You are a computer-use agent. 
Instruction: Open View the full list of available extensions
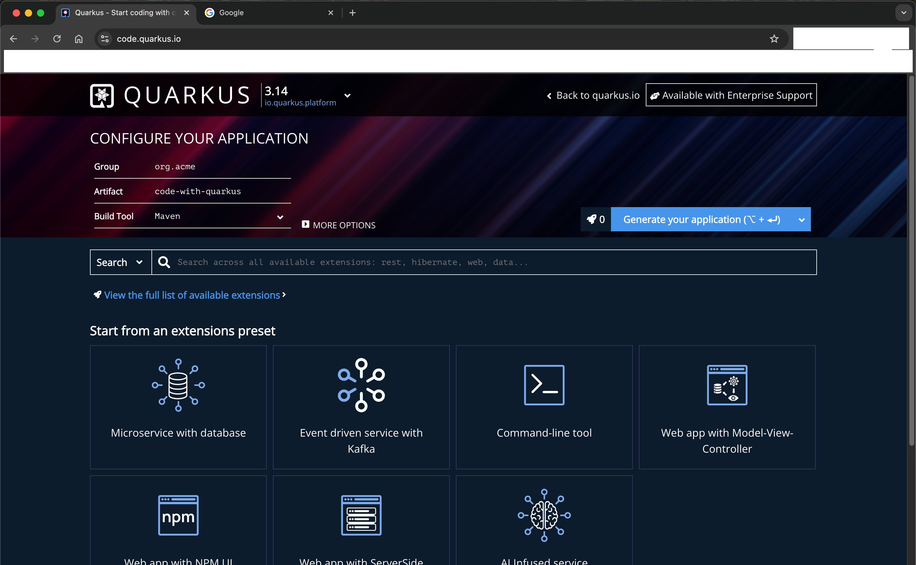point(192,295)
